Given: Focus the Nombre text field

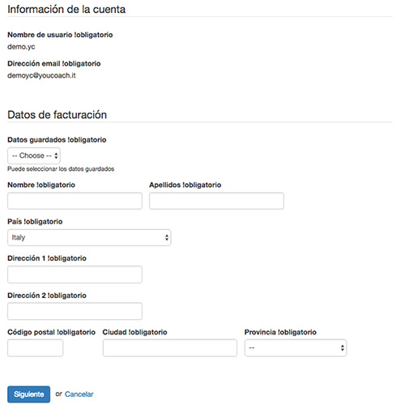Looking at the screenshot, I should [75, 201].
